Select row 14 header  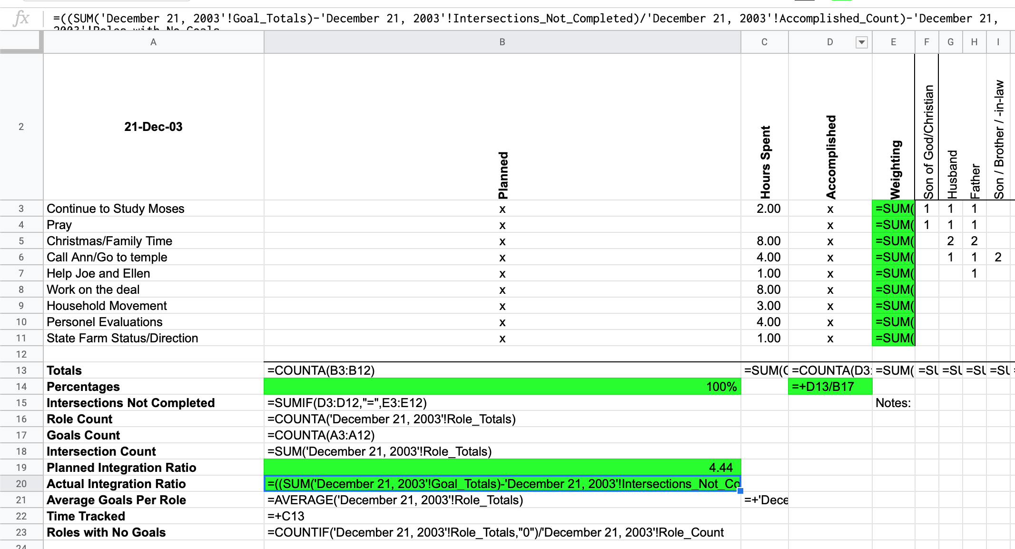[x=21, y=387]
